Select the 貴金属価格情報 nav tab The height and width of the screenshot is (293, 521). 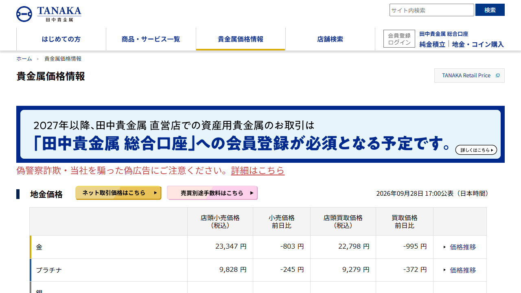(241, 39)
